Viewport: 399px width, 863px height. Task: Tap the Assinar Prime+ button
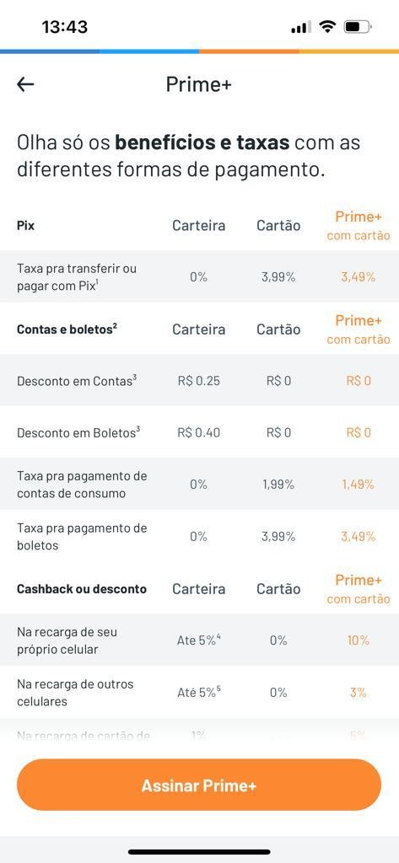[x=199, y=785]
